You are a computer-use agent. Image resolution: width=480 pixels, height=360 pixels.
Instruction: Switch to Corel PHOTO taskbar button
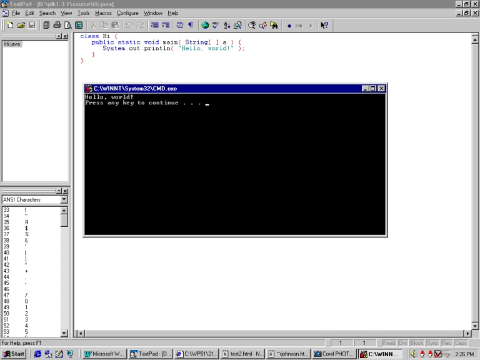pos(334,354)
